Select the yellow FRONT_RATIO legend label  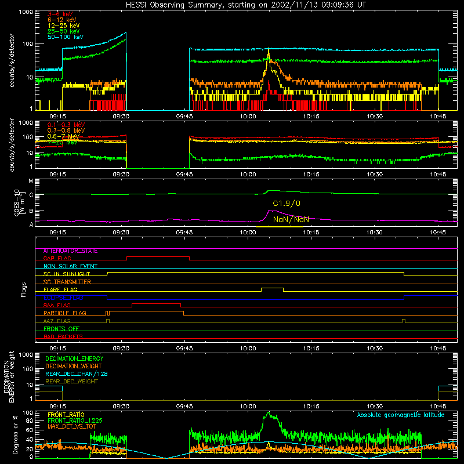point(66,415)
